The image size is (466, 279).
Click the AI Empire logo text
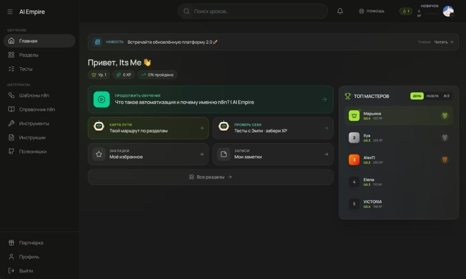click(32, 12)
